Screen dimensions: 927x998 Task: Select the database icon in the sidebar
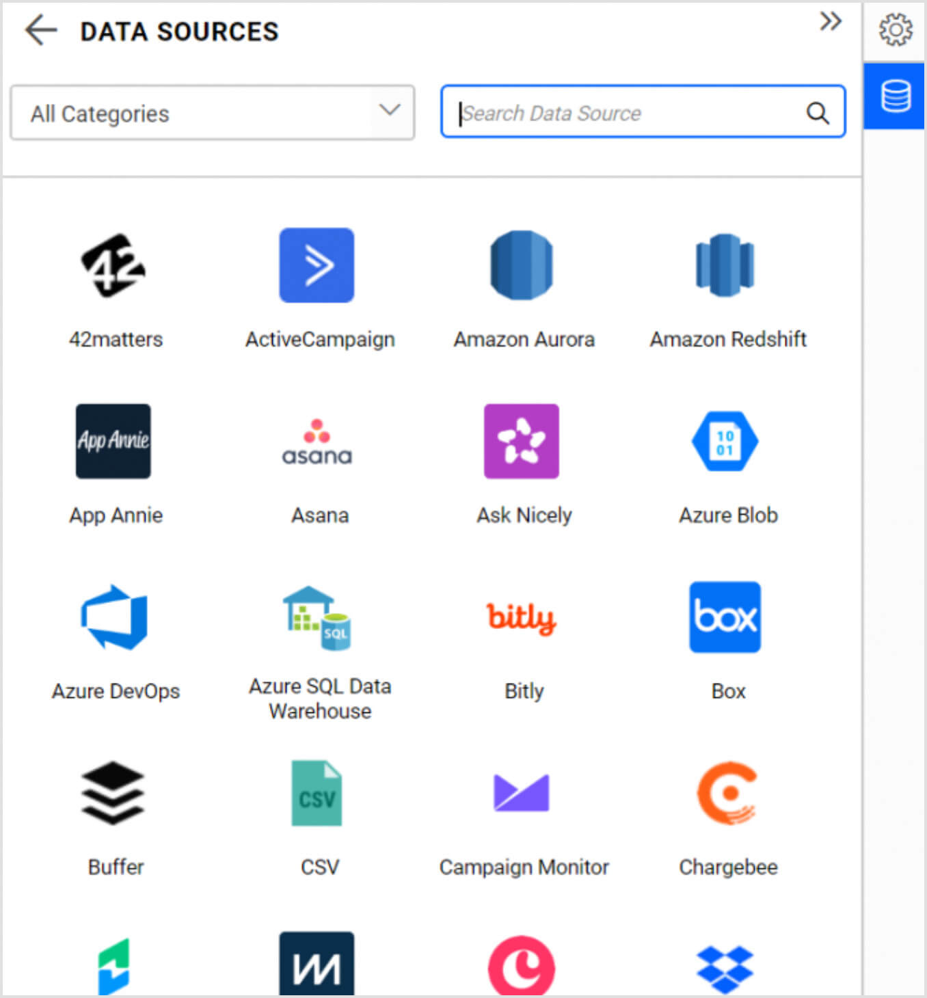pos(895,96)
